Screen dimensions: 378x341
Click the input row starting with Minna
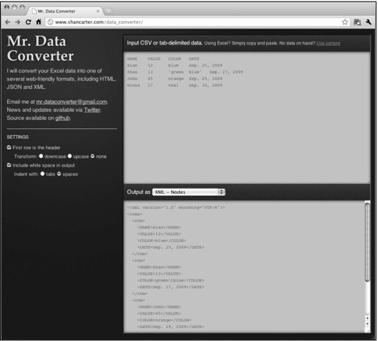(174, 85)
